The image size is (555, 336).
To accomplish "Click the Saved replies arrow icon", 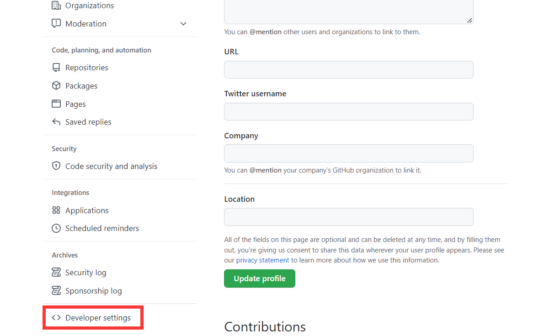I will point(56,122).
